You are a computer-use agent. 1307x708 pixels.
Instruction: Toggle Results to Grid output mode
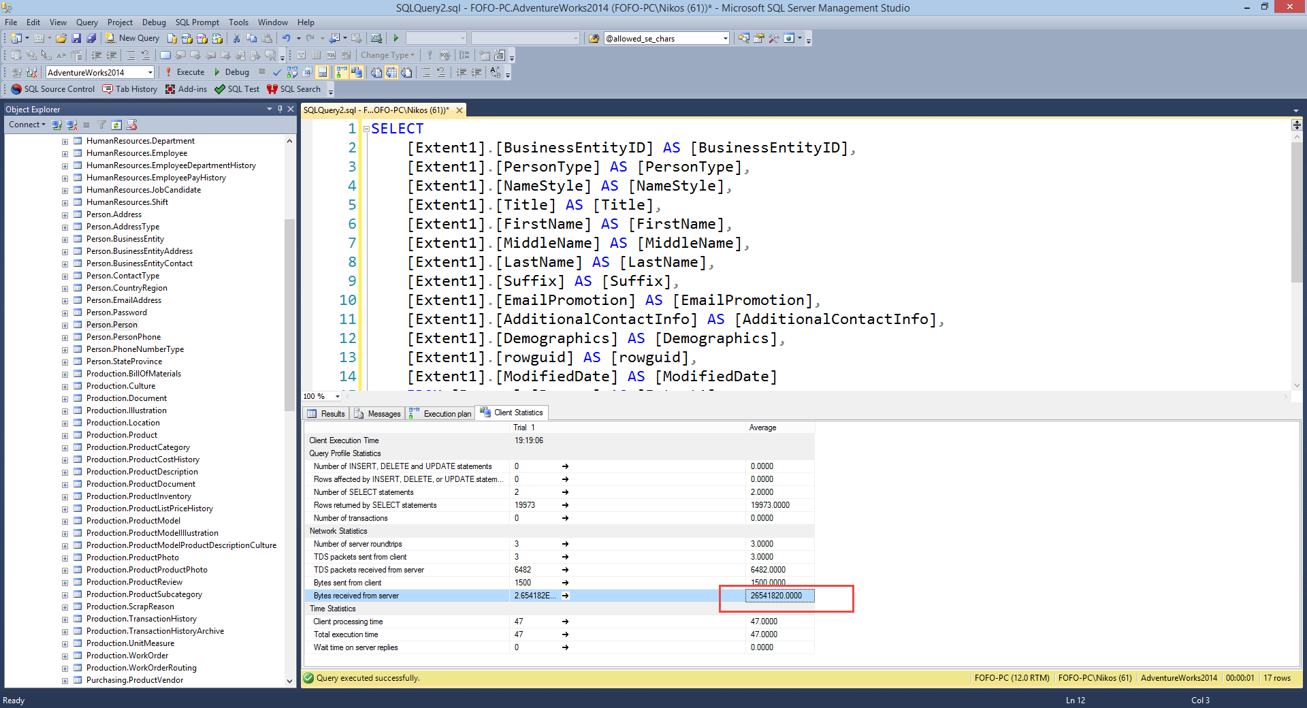[x=391, y=72]
